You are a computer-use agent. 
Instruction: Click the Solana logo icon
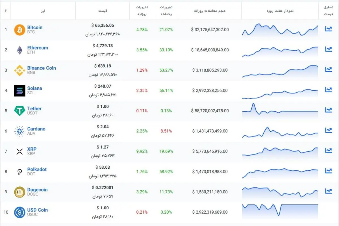click(19, 91)
